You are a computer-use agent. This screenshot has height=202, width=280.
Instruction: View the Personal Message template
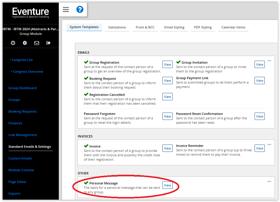click(167, 185)
